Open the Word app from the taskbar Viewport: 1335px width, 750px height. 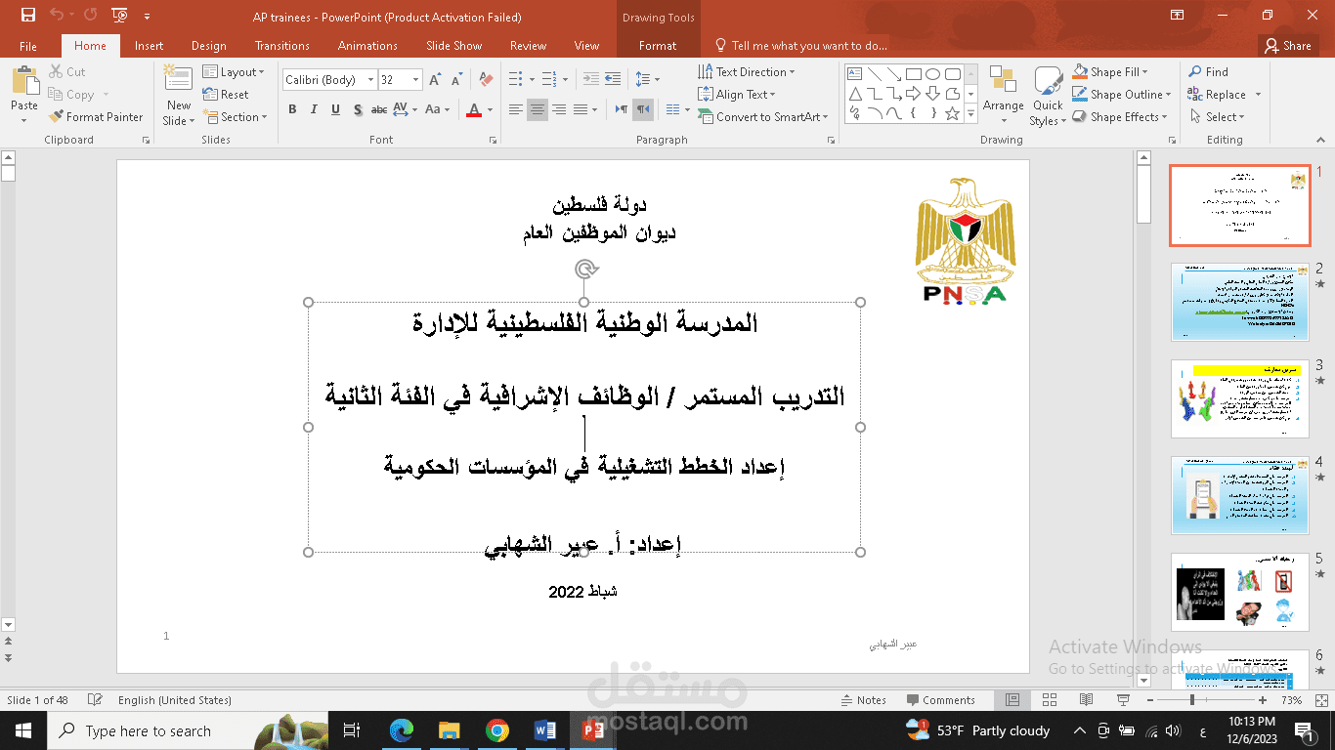tap(545, 730)
